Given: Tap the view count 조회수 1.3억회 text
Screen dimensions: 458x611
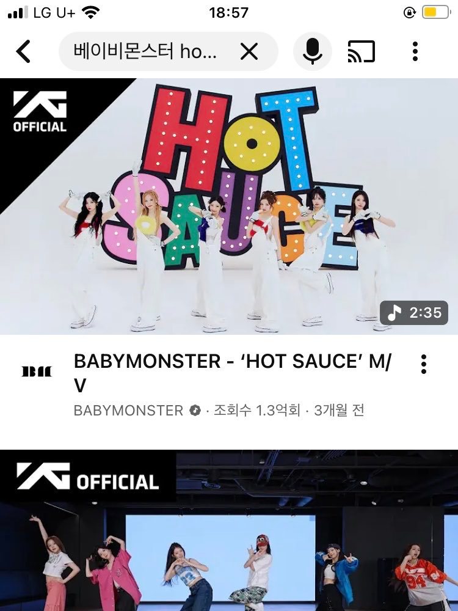Looking at the screenshot, I should click(x=257, y=411).
